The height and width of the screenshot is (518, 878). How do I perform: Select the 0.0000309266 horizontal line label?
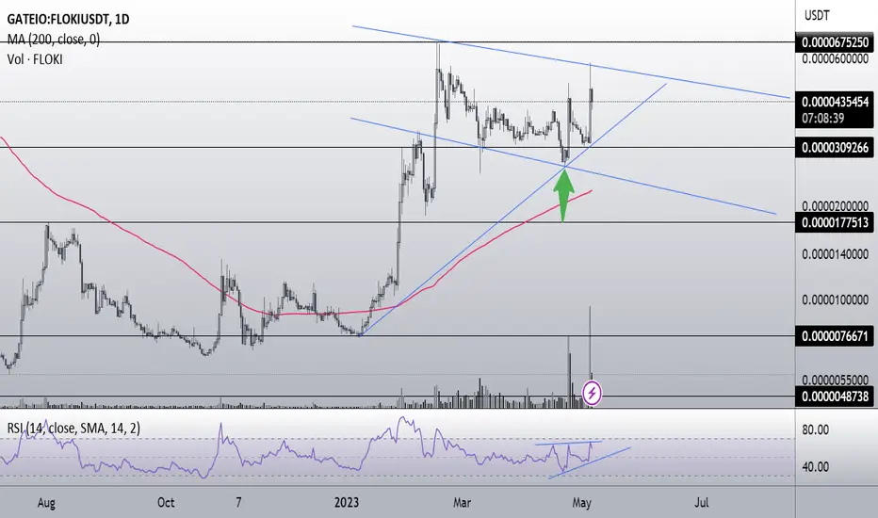835,148
